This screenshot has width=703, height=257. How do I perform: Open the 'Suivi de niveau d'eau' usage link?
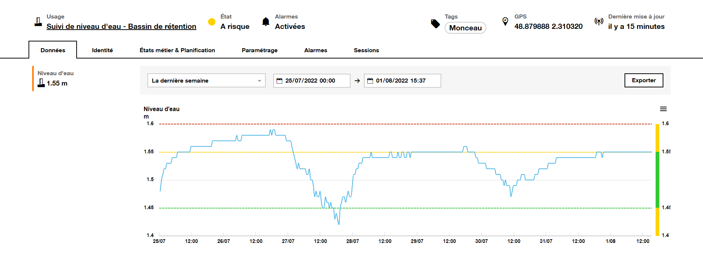121,26
